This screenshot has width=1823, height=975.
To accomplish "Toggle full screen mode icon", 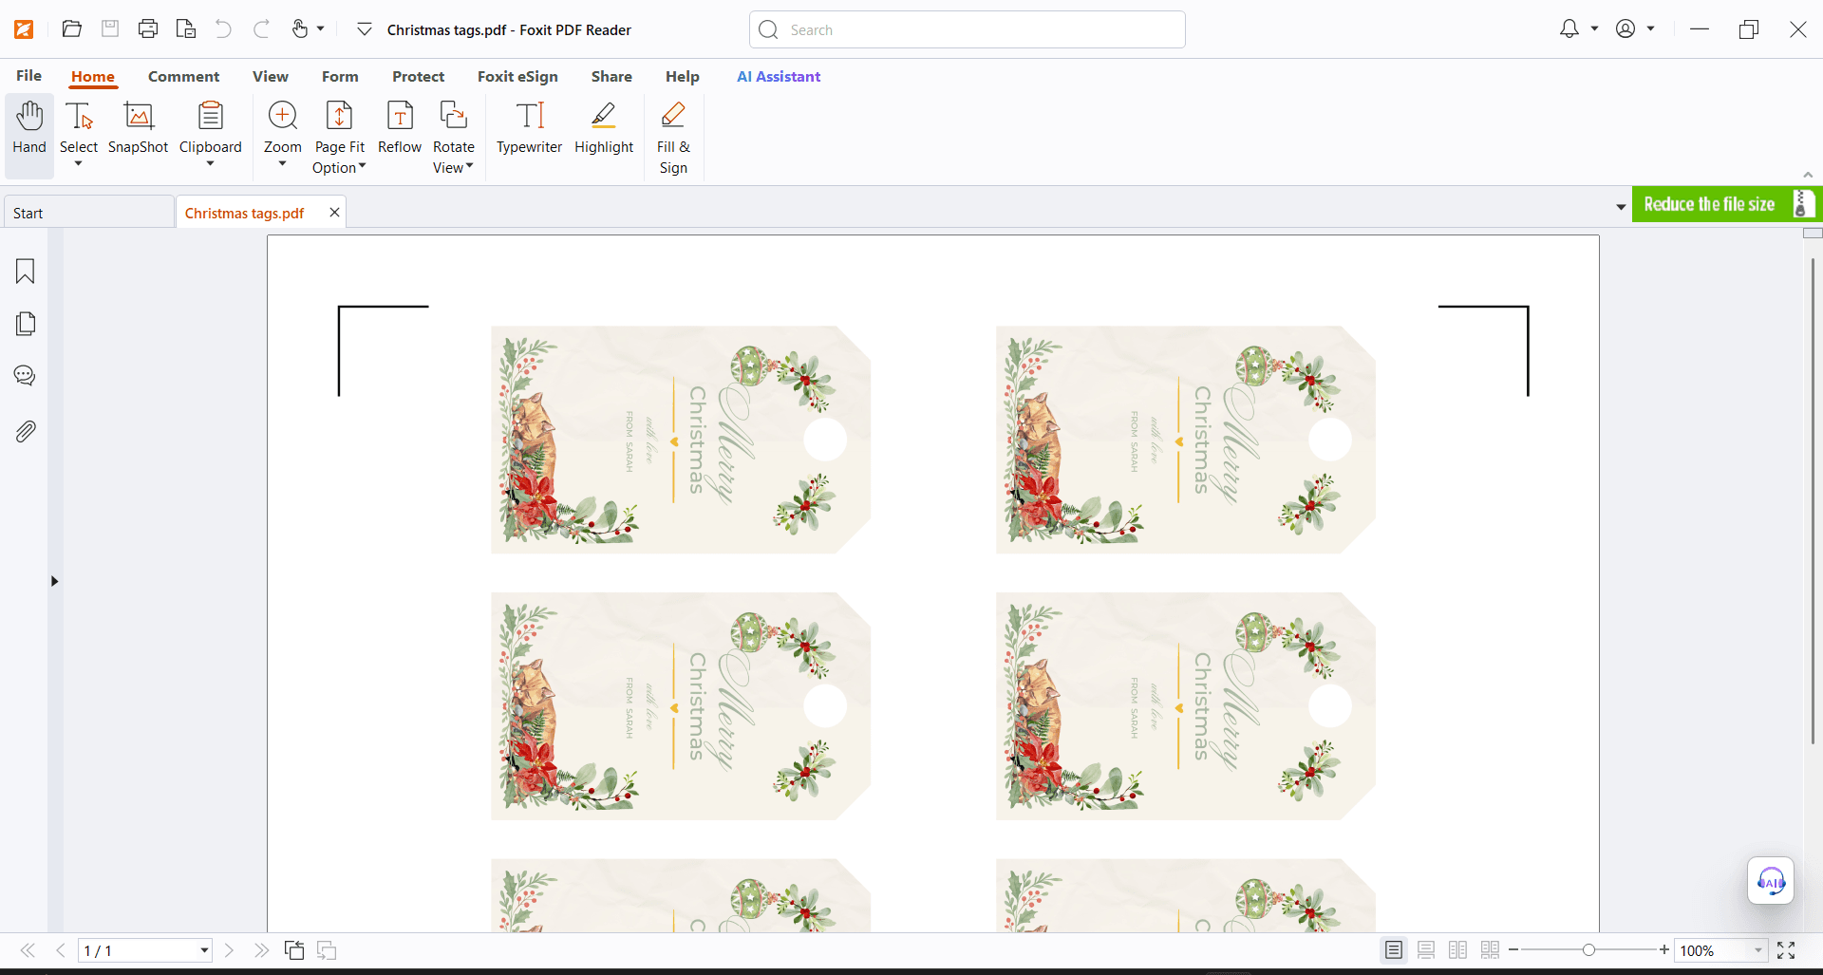I will [1786, 950].
